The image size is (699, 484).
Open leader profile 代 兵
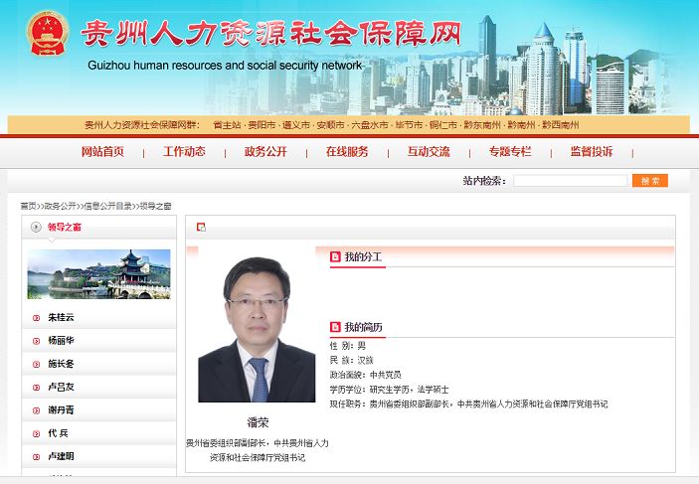pyautogui.click(x=58, y=433)
